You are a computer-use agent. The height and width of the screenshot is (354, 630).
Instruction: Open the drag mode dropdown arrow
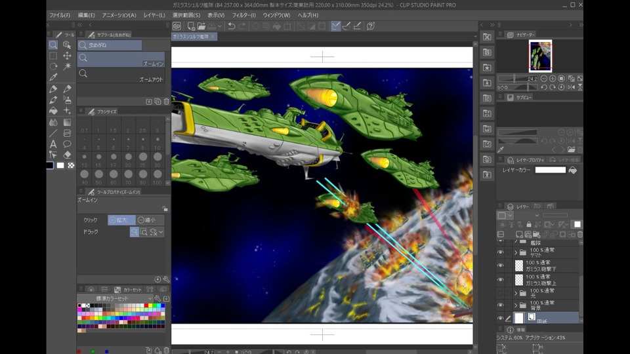[x=161, y=232]
